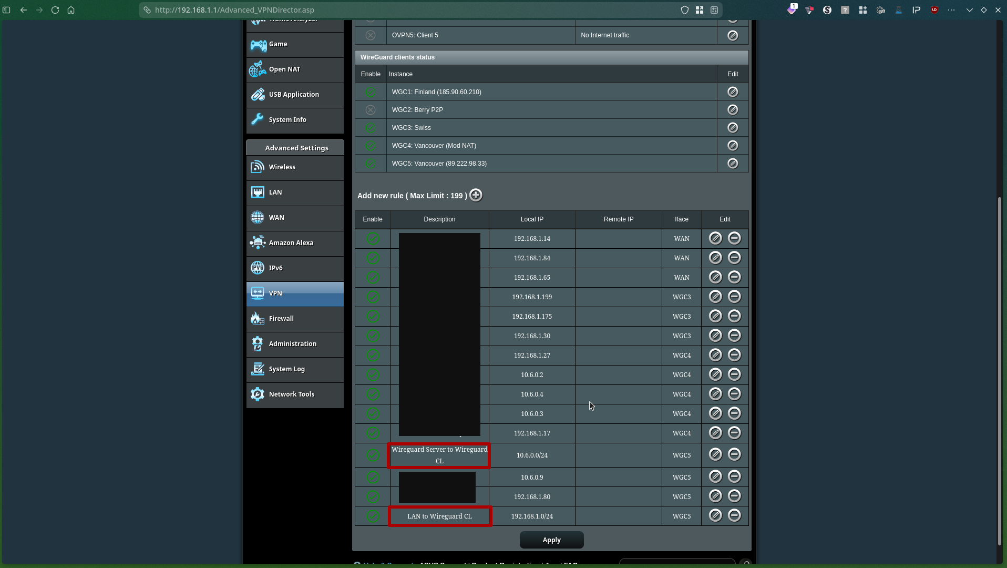Add a new VPN Director rule
The height and width of the screenshot is (568, 1007).
click(476, 195)
